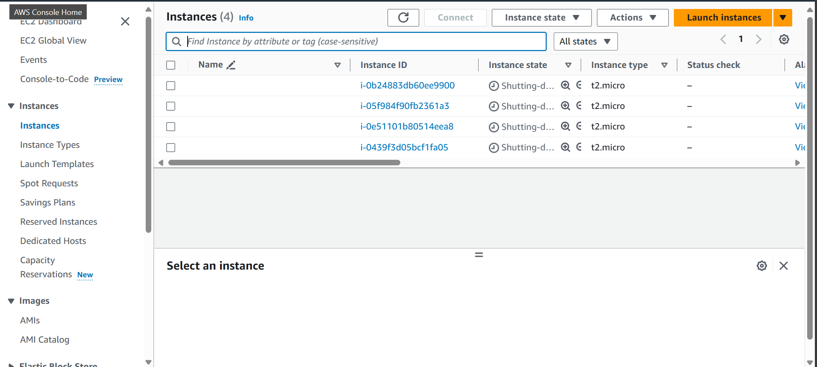Open Savings Plans page
The height and width of the screenshot is (367, 817).
pyautogui.click(x=47, y=203)
